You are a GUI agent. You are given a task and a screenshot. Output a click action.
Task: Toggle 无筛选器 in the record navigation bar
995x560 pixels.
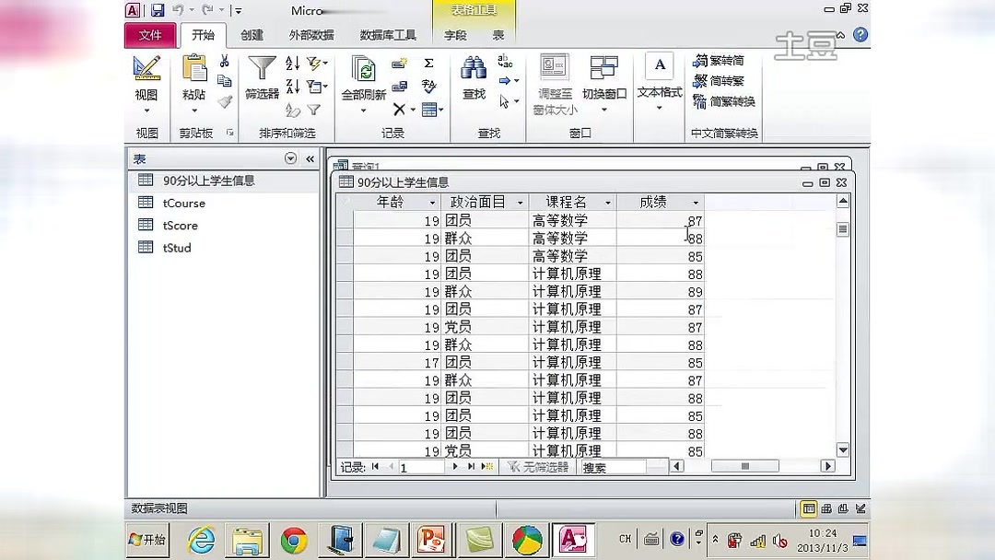[550, 466]
